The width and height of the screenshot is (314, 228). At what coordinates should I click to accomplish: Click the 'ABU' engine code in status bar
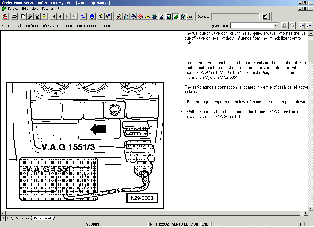click(x=195, y=224)
